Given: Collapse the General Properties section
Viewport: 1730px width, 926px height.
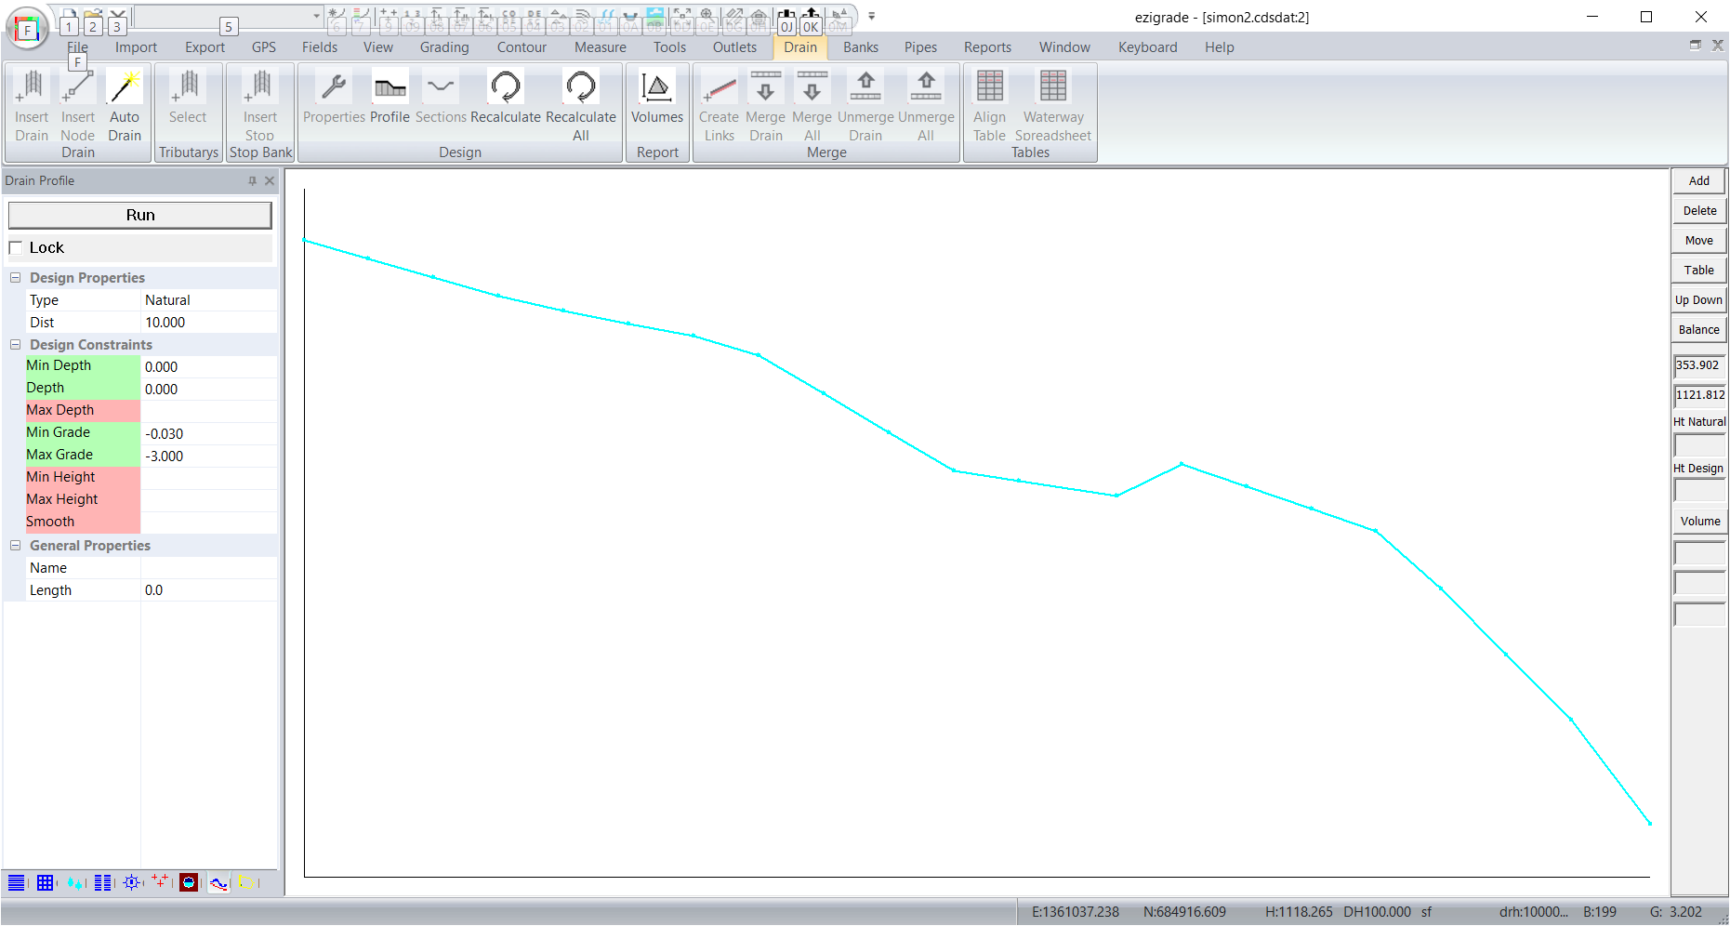Looking at the screenshot, I should point(16,546).
